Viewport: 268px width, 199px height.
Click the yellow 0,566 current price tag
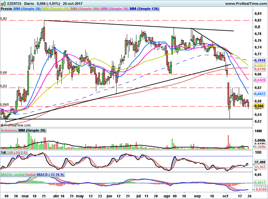(x=259, y=106)
